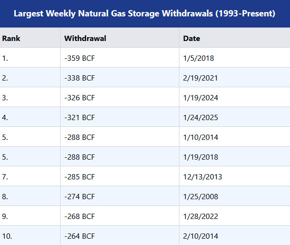290x245 pixels.
Task: Click the rank 10. cell
Action: click(x=7, y=236)
